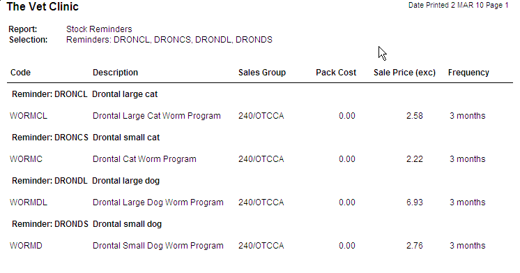Click the 6.93 sale price value
Viewport: 520px width, 273px height.
tap(415, 202)
